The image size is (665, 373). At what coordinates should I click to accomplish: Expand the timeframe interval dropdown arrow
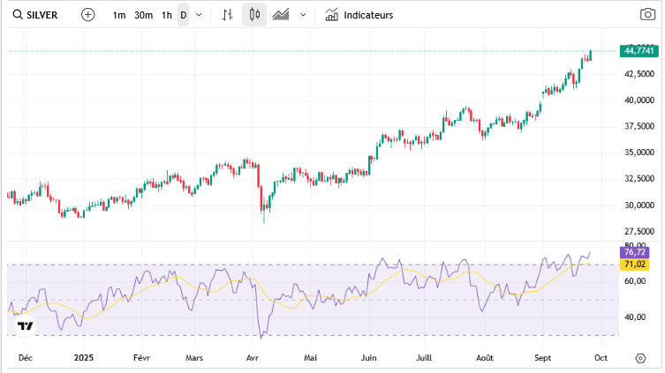[x=199, y=15]
